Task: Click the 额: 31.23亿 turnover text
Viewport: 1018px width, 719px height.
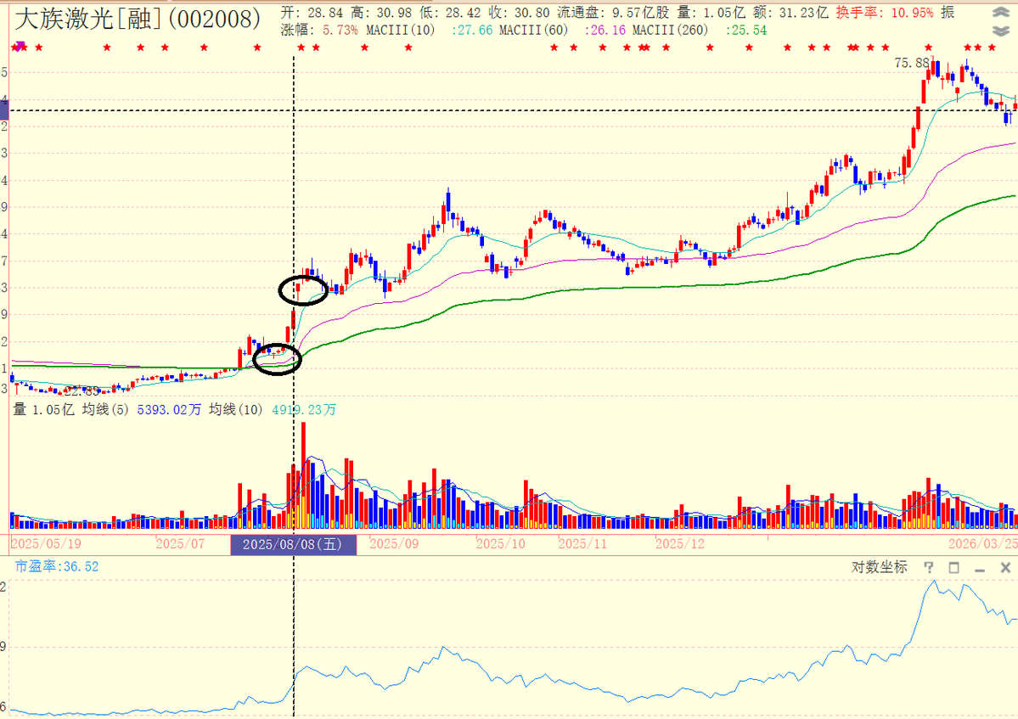Action: tap(790, 13)
